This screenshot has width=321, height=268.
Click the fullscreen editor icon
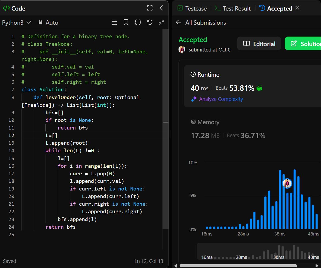(150, 8)
